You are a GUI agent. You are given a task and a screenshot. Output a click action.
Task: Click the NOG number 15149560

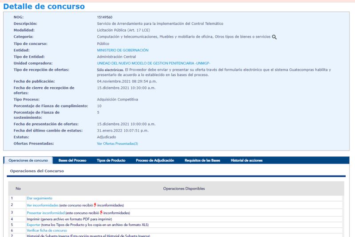106,17
